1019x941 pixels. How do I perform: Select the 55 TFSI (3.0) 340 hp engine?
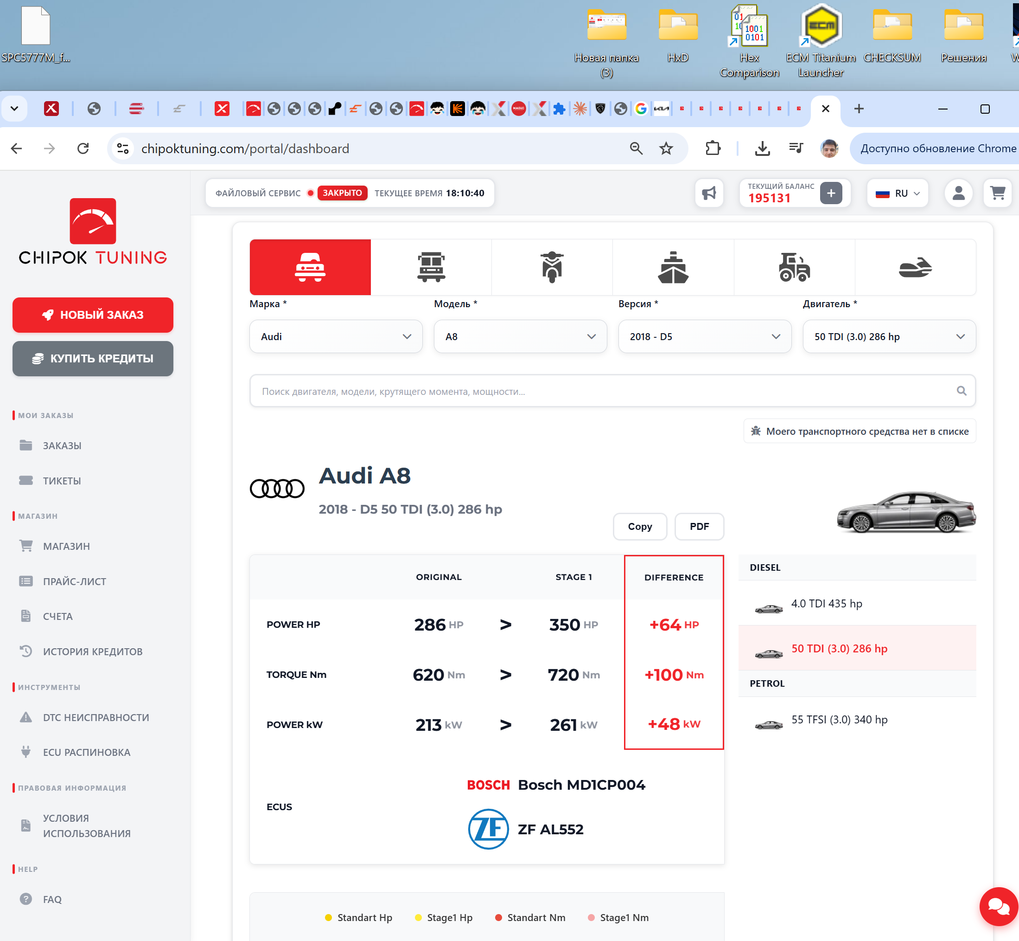point(857,720)
